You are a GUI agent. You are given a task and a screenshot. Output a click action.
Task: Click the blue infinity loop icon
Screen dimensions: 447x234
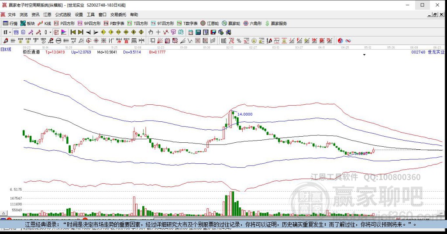point(348,41)
